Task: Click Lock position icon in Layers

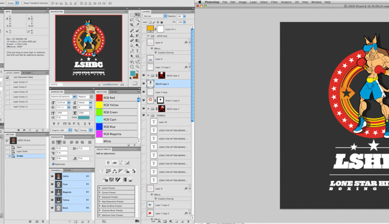Action: [158, 22]
